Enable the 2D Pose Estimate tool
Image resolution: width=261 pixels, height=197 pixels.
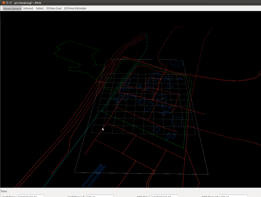(75, 8)
